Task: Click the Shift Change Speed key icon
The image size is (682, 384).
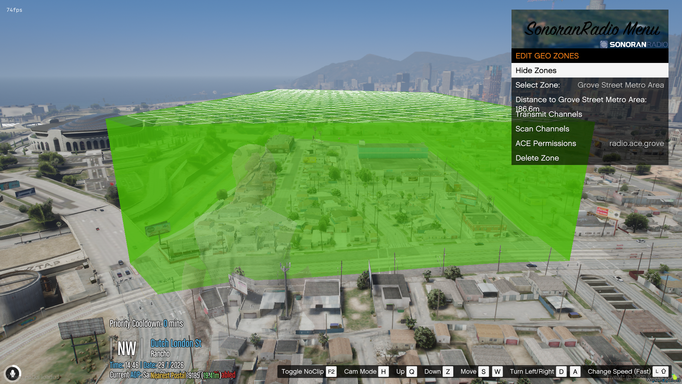Action: coord(660,371)
